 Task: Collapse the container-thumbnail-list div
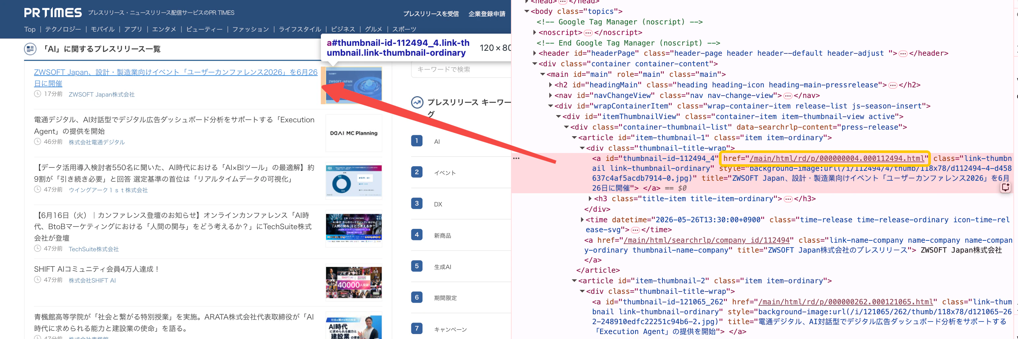566,127
